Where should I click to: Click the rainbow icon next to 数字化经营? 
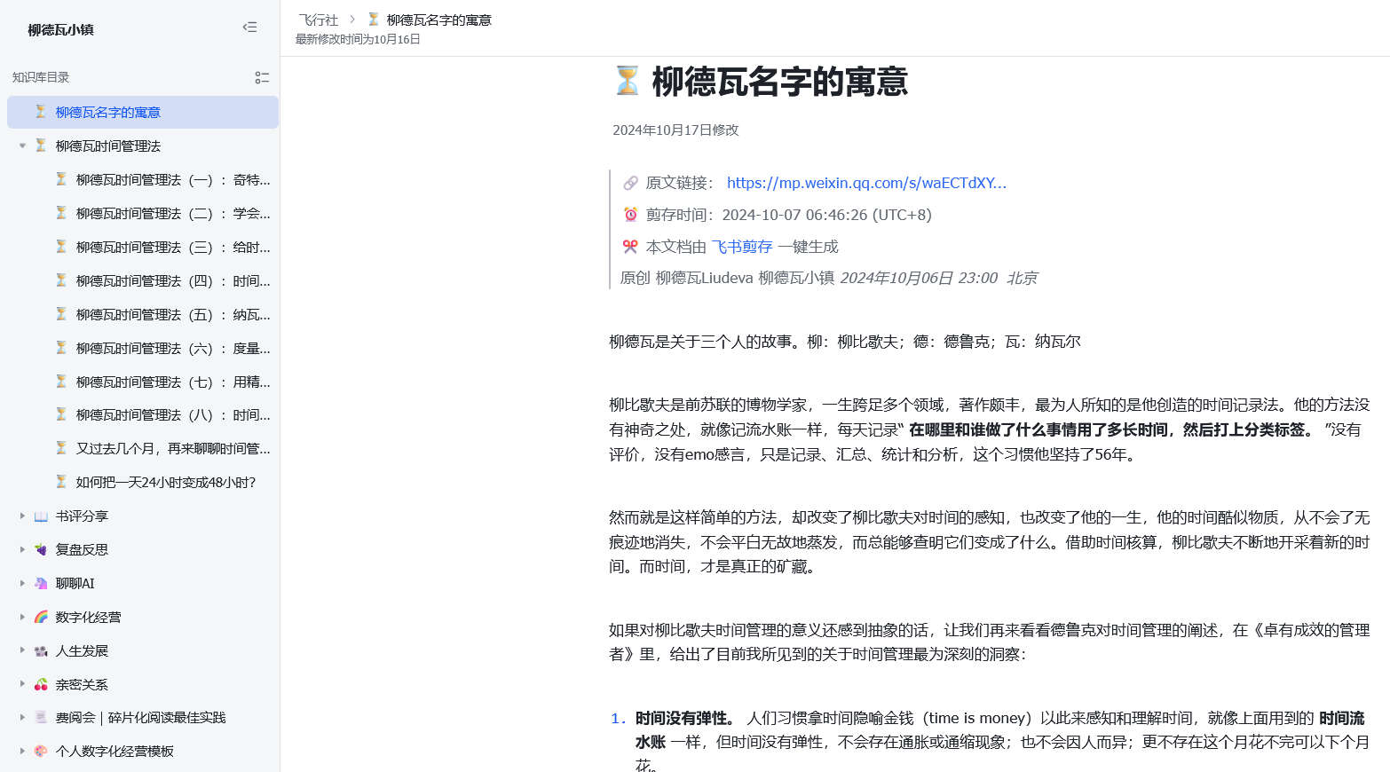[x=41, y=617]
